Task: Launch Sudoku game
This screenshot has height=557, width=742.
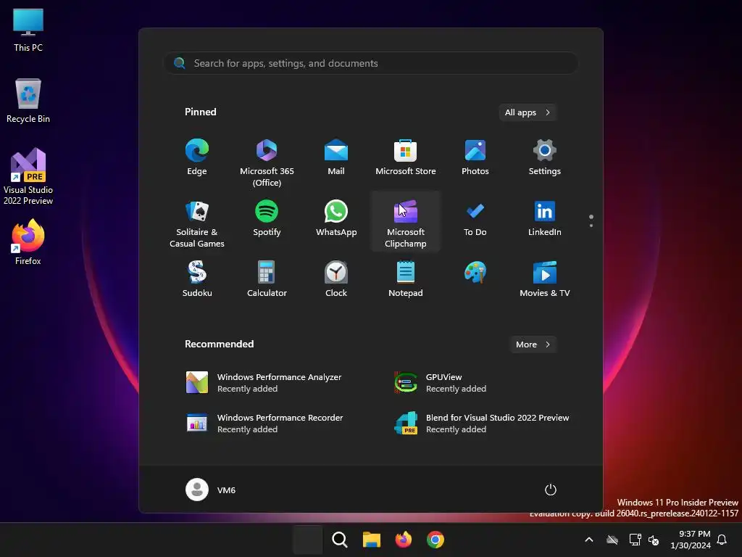Action: [x=197, y=279]
